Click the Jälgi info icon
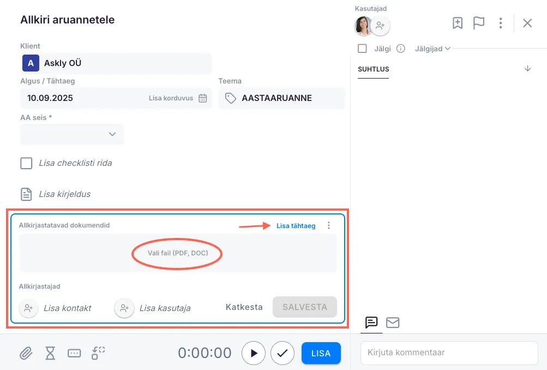 point(401,49)
